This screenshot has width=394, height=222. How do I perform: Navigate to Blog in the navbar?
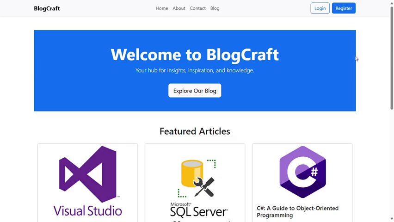click(x=215, y=8)
